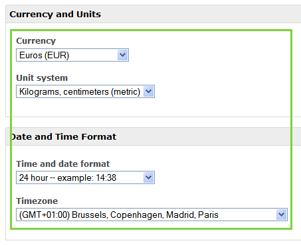
Task: Click the Currency dropdown arrow button
Action: coord(123,55)
